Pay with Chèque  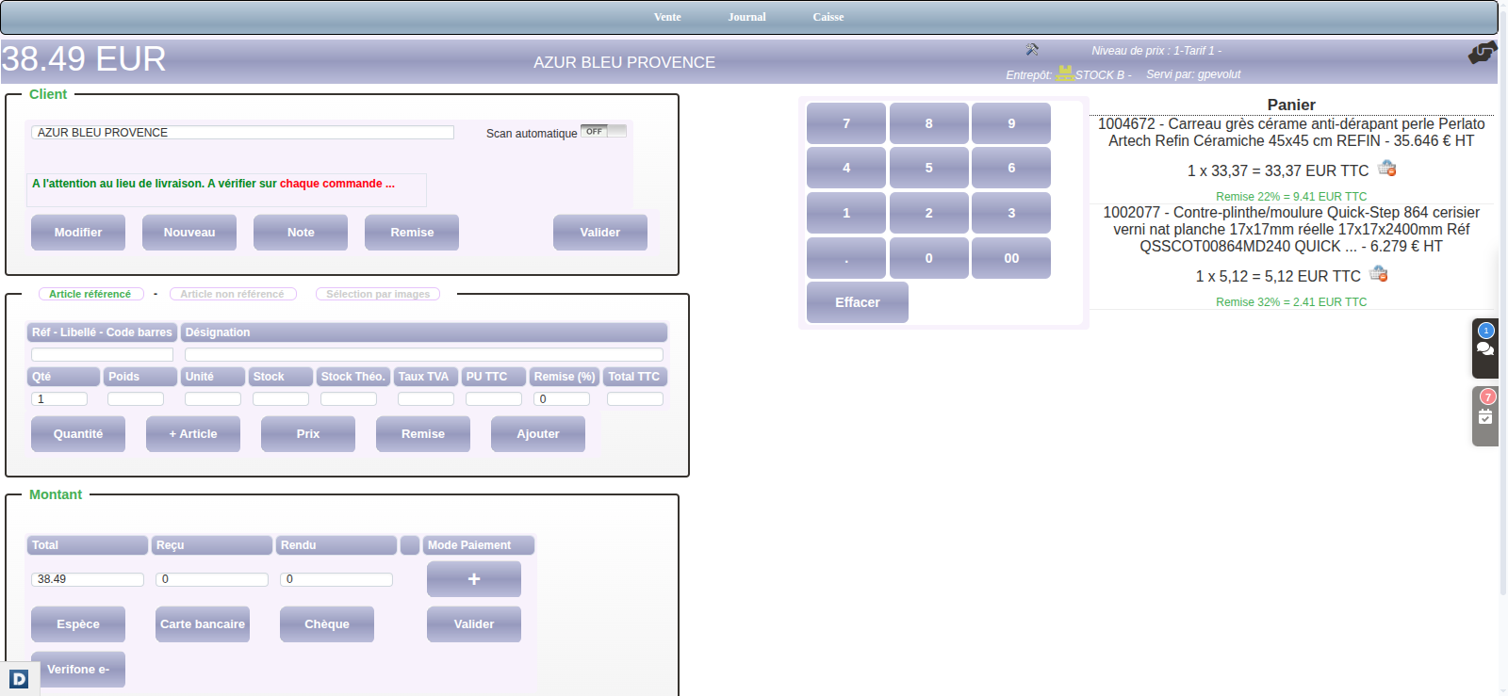coord(327,624)
